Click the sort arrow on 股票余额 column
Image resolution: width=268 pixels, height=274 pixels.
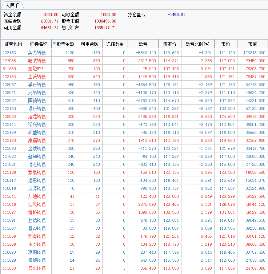54,44
